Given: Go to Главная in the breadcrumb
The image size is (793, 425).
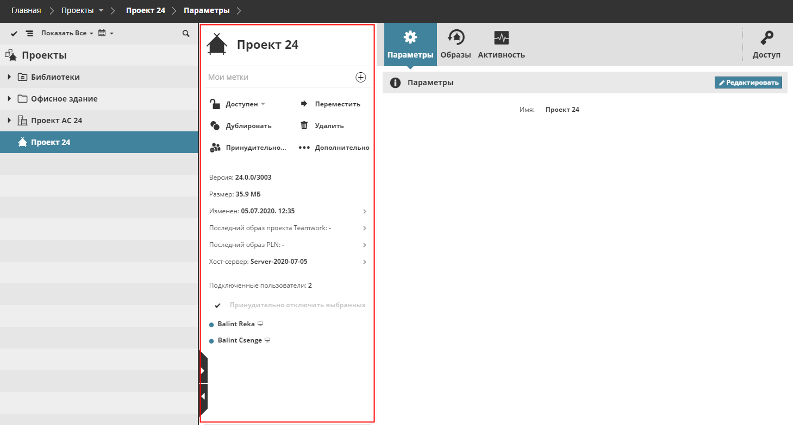Looking at the screenshot, I should [26, 10].
